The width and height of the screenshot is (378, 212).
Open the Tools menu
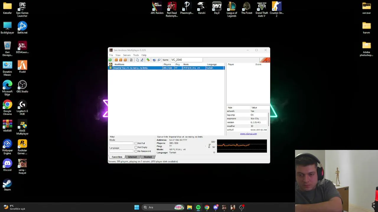click(136, 55)
